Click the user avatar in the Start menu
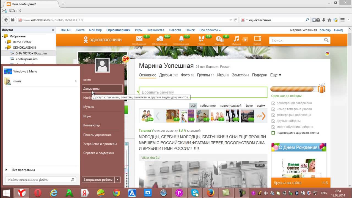352x198 pixels. [x=102, y=65]
